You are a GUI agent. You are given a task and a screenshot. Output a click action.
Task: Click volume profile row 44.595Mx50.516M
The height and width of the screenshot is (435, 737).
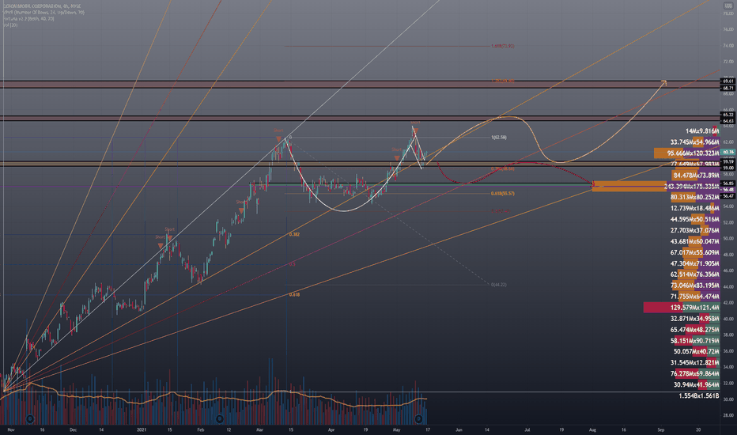(695, 220)
